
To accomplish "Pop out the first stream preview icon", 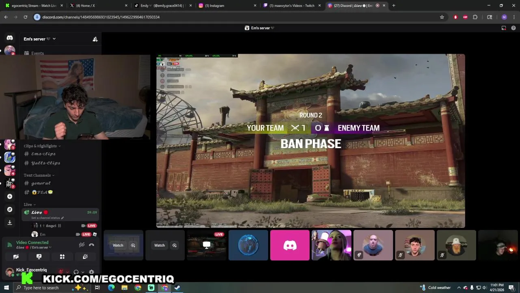I will (133, 245).
